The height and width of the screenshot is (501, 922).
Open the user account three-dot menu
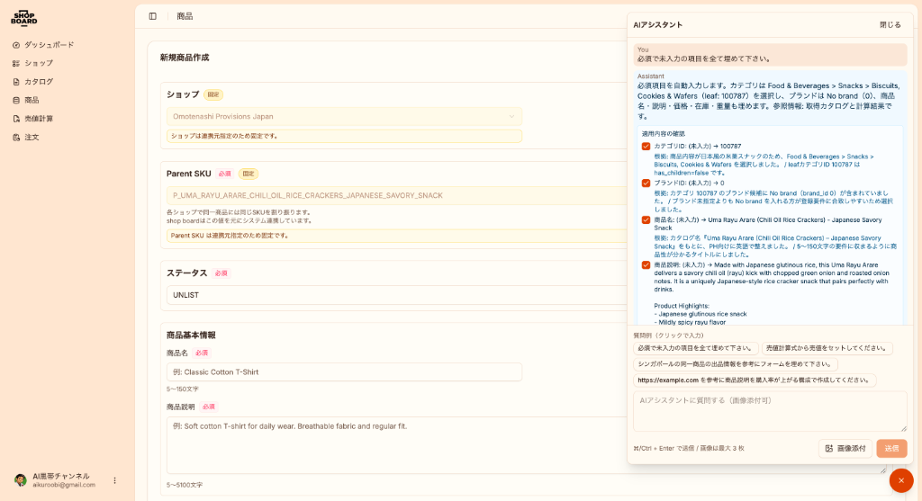pos(114,480)
